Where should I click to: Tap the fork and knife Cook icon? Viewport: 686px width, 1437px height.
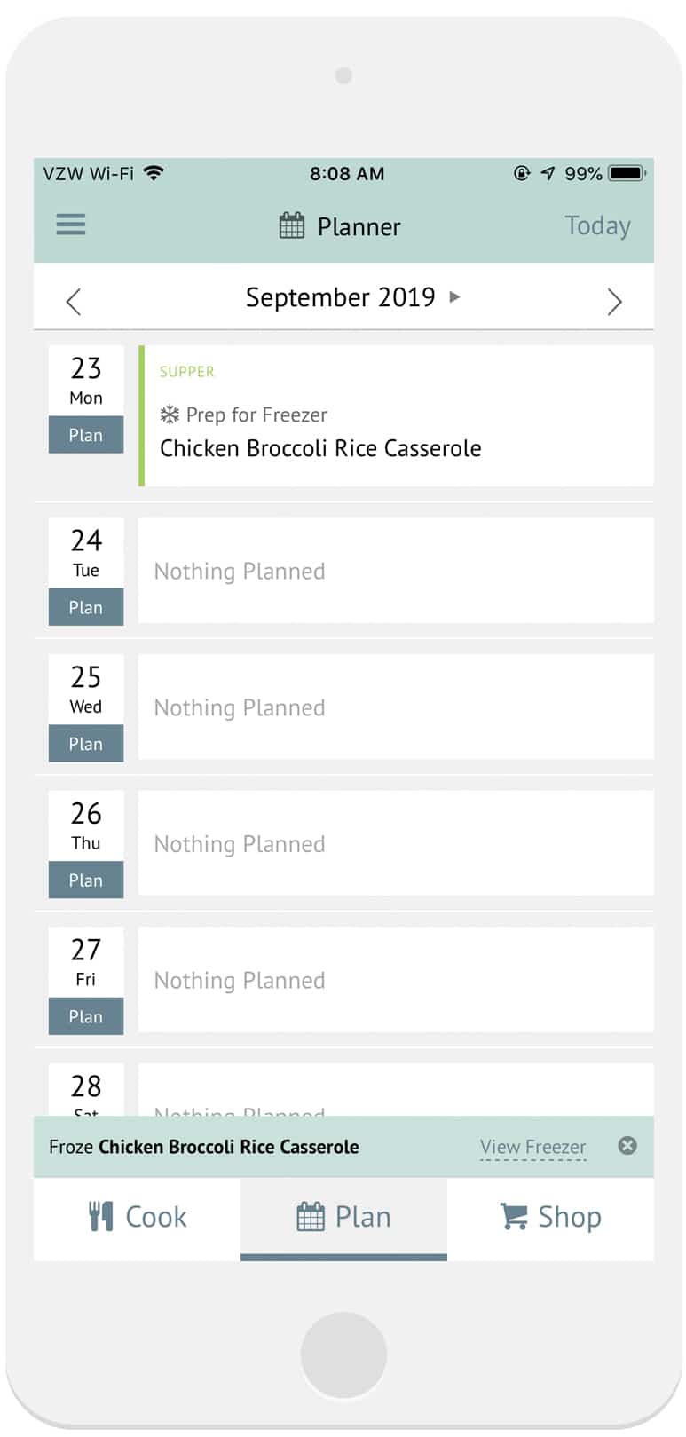101,1216
